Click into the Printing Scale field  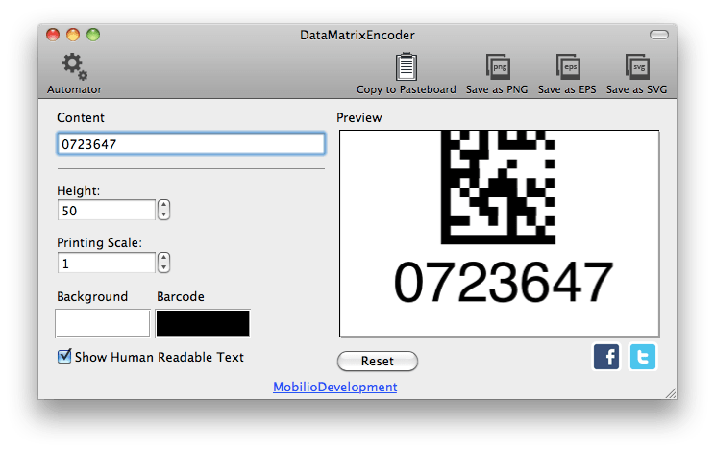click(107, 264)
